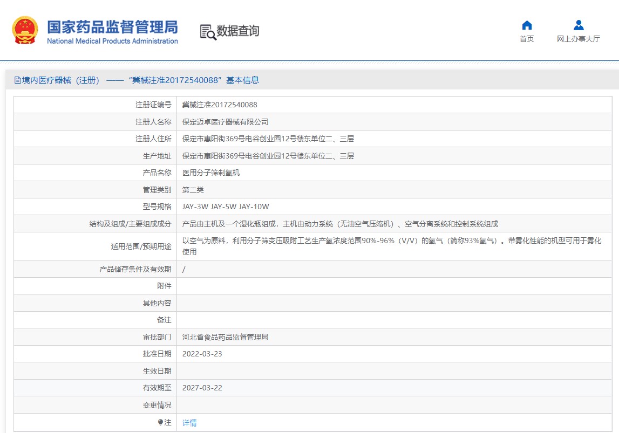Click expiry date 2027-03-22 value

tap(202, 388)
